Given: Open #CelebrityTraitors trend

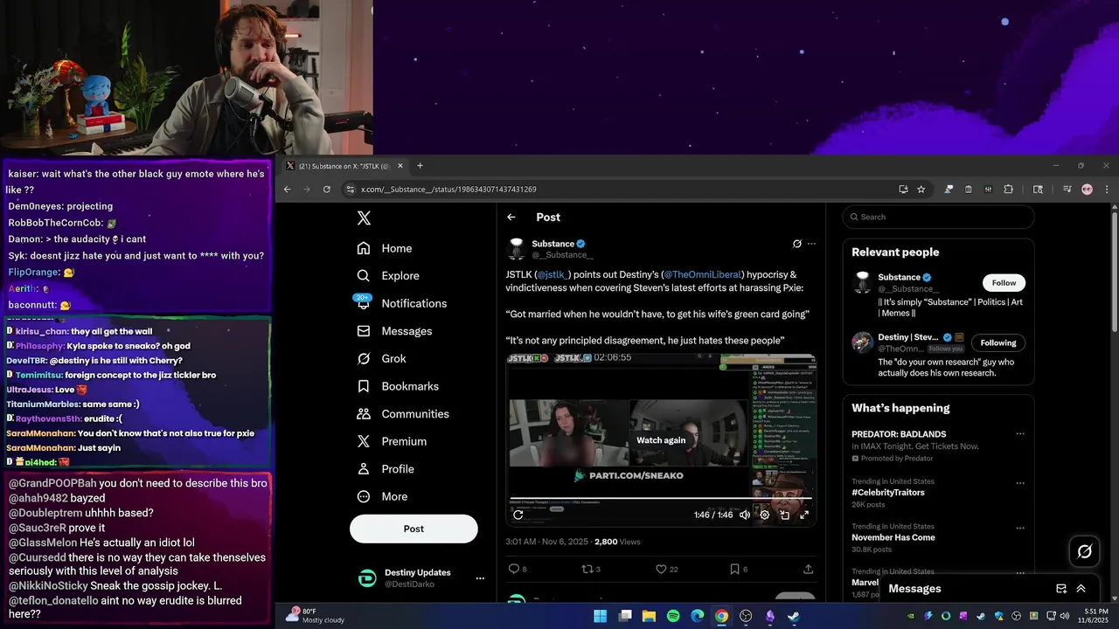Looking at the screenshot, I should point(888,493).
